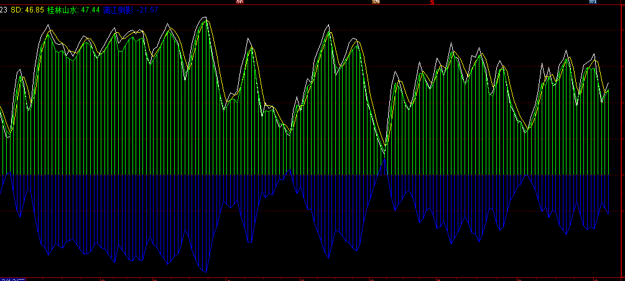Viewport: 625px width, 281px height.
Task: Click the red 涨 marker on top border
Action: pos(240,2)
